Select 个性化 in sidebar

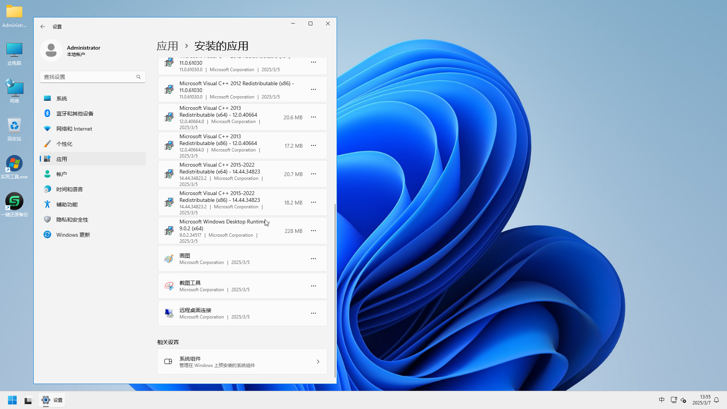[x=93, y=144]
